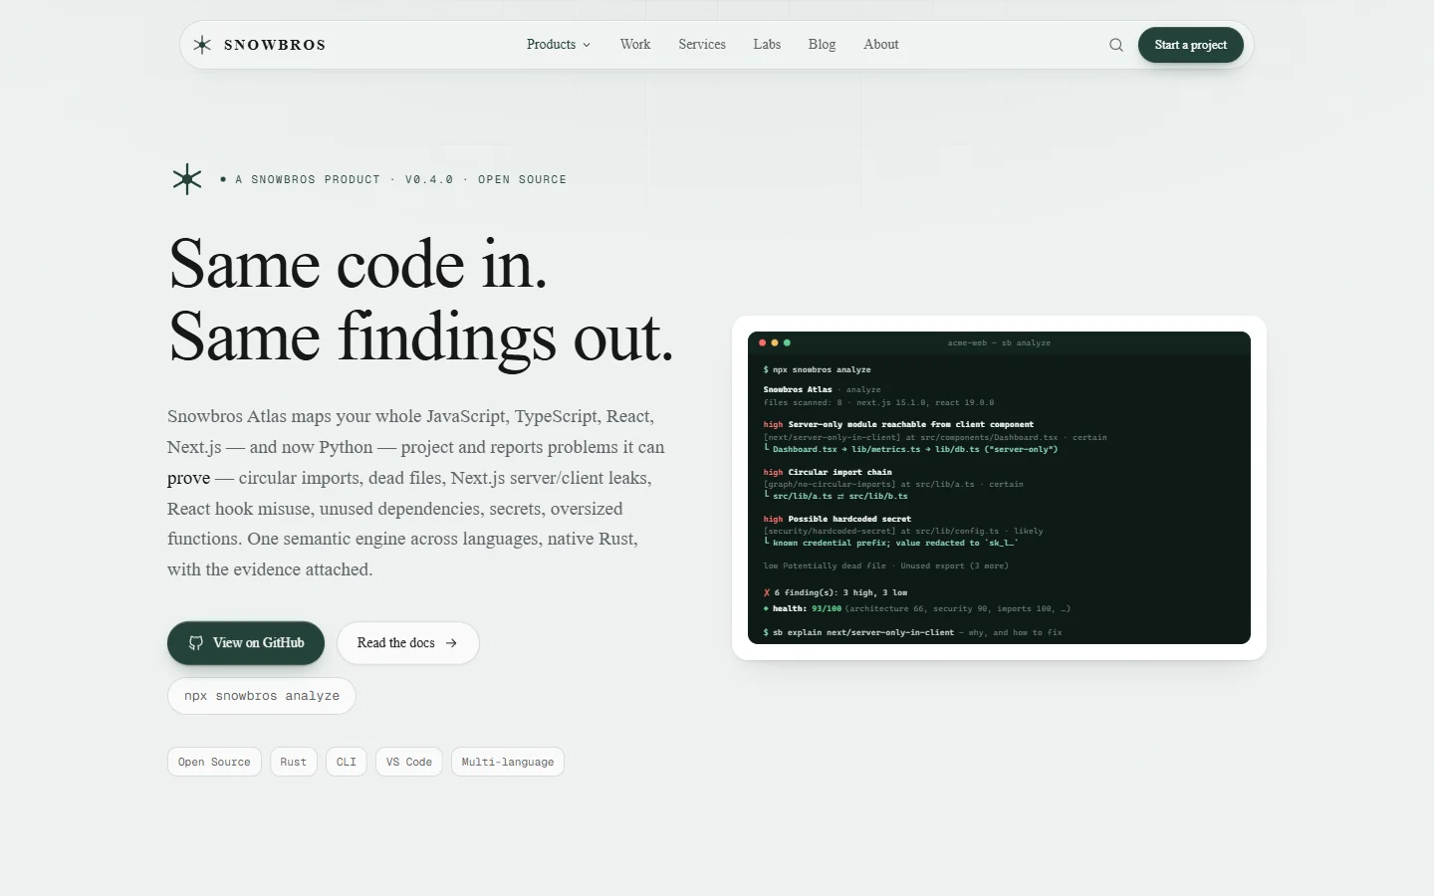
Task: Click the arrow icon beside Read the docs
Action: (x=451, y=643)
